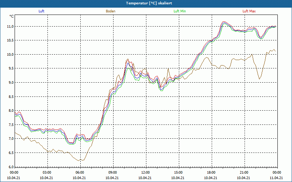Click the 9,0 y-axis value
292x182 pixels.
(11, 83)
